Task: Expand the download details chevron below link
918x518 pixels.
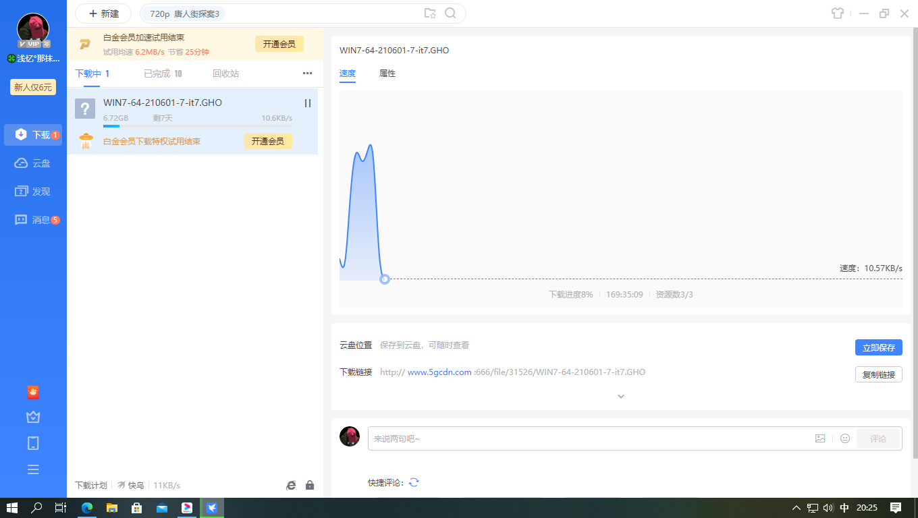Action: [x=621, y=397]
